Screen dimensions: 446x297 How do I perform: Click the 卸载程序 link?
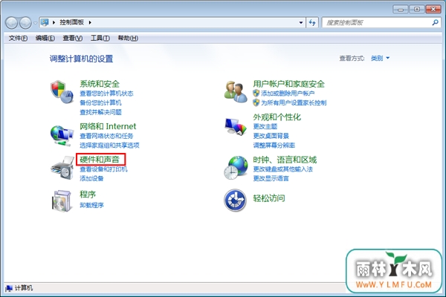(91, 205)
